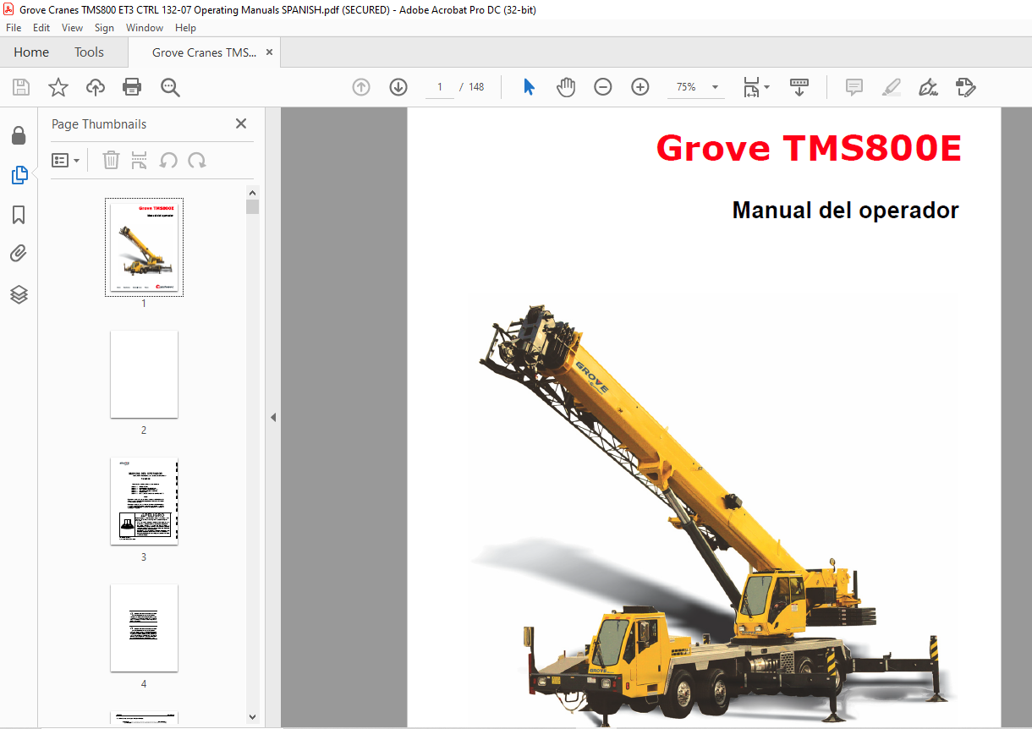1032x729 pixels.
Task: Open the Window menu
Action: coord(145,28)
